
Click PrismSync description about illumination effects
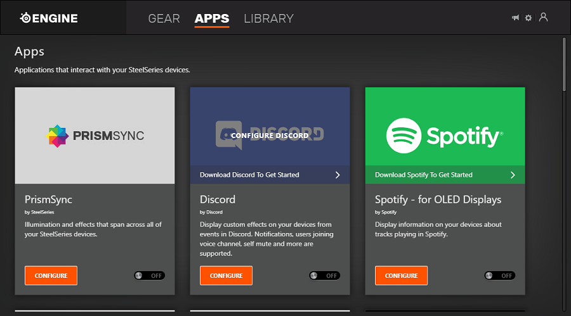pos(93,229)
